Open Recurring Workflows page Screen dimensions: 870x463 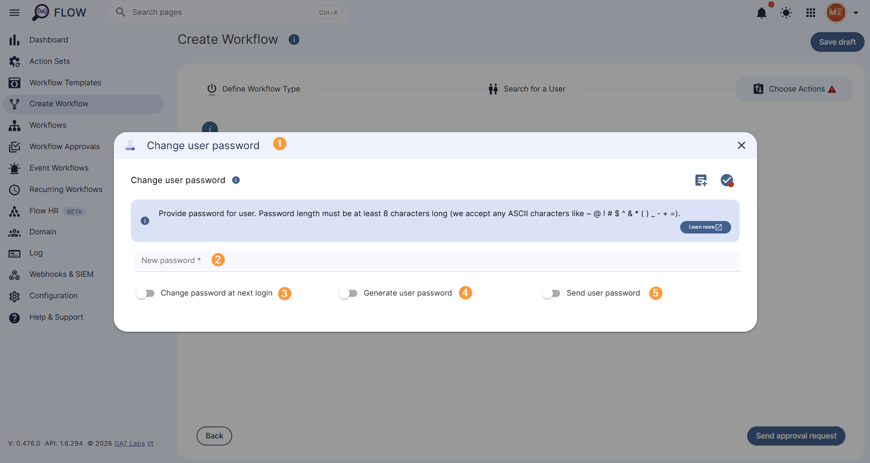[x=66, y=189]
